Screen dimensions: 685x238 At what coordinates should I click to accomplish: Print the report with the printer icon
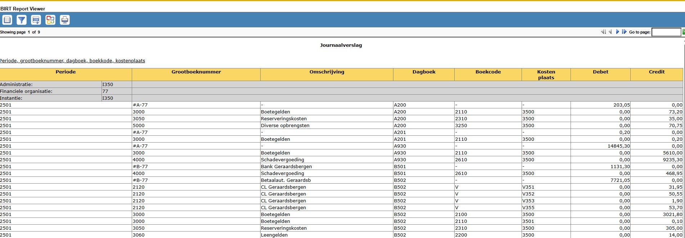point(65,20)
